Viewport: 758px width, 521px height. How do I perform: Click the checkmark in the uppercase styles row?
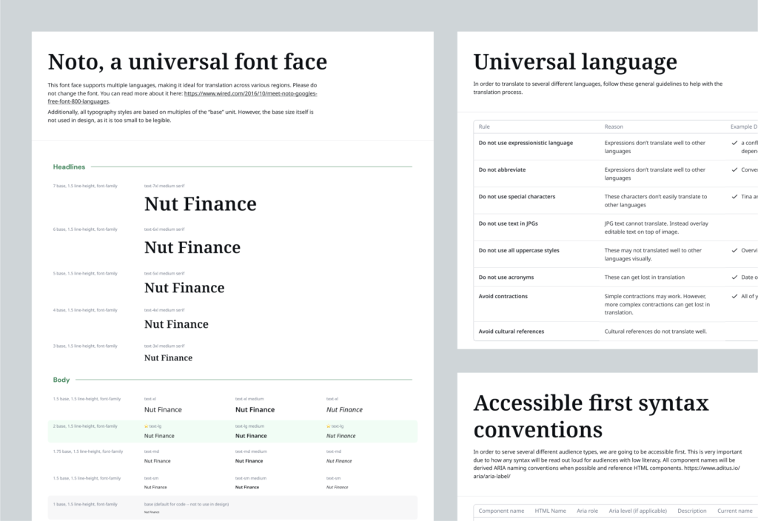coord(734,250)
